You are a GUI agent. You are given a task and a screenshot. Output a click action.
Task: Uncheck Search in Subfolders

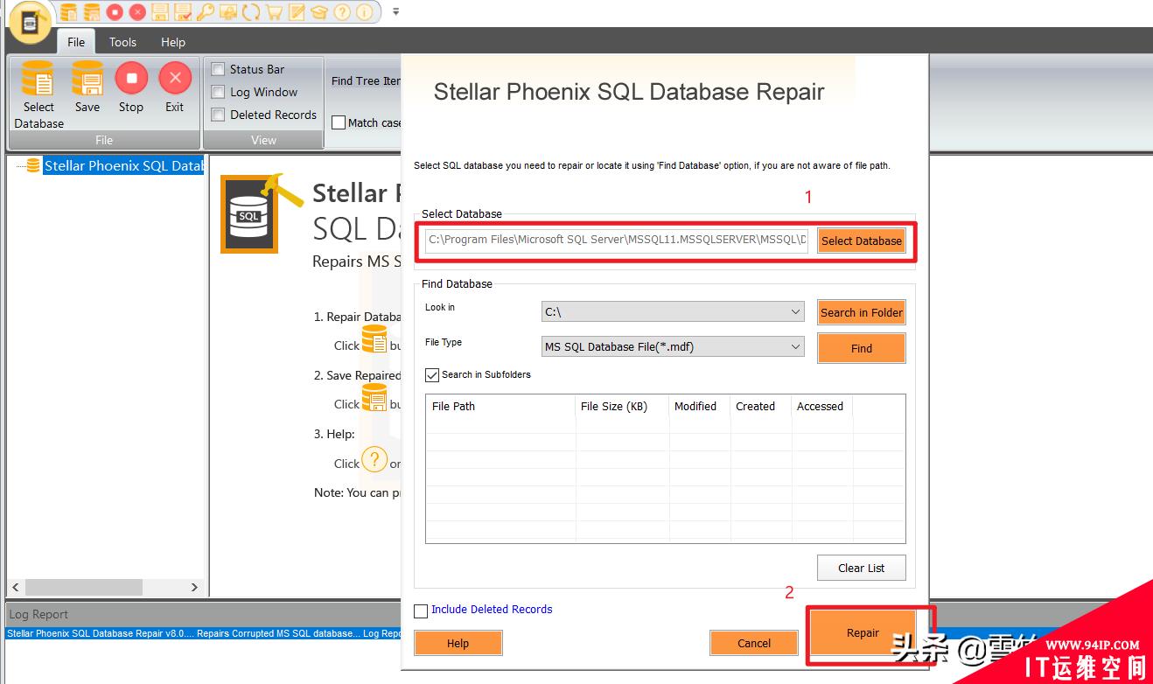(x=432, y=374)
